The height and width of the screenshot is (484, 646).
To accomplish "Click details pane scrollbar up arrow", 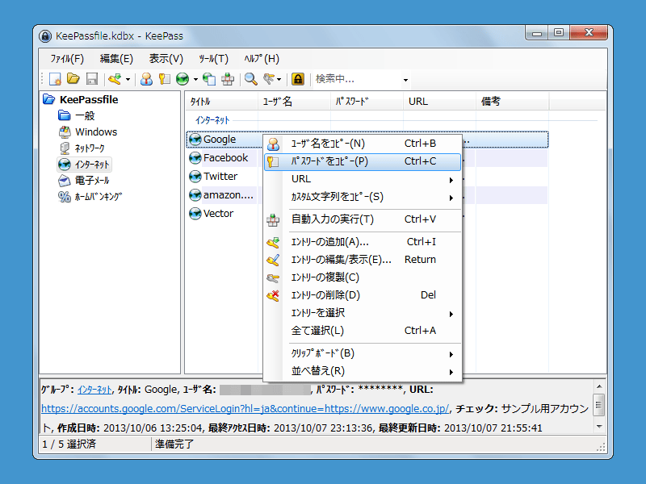I will point(599,386).
